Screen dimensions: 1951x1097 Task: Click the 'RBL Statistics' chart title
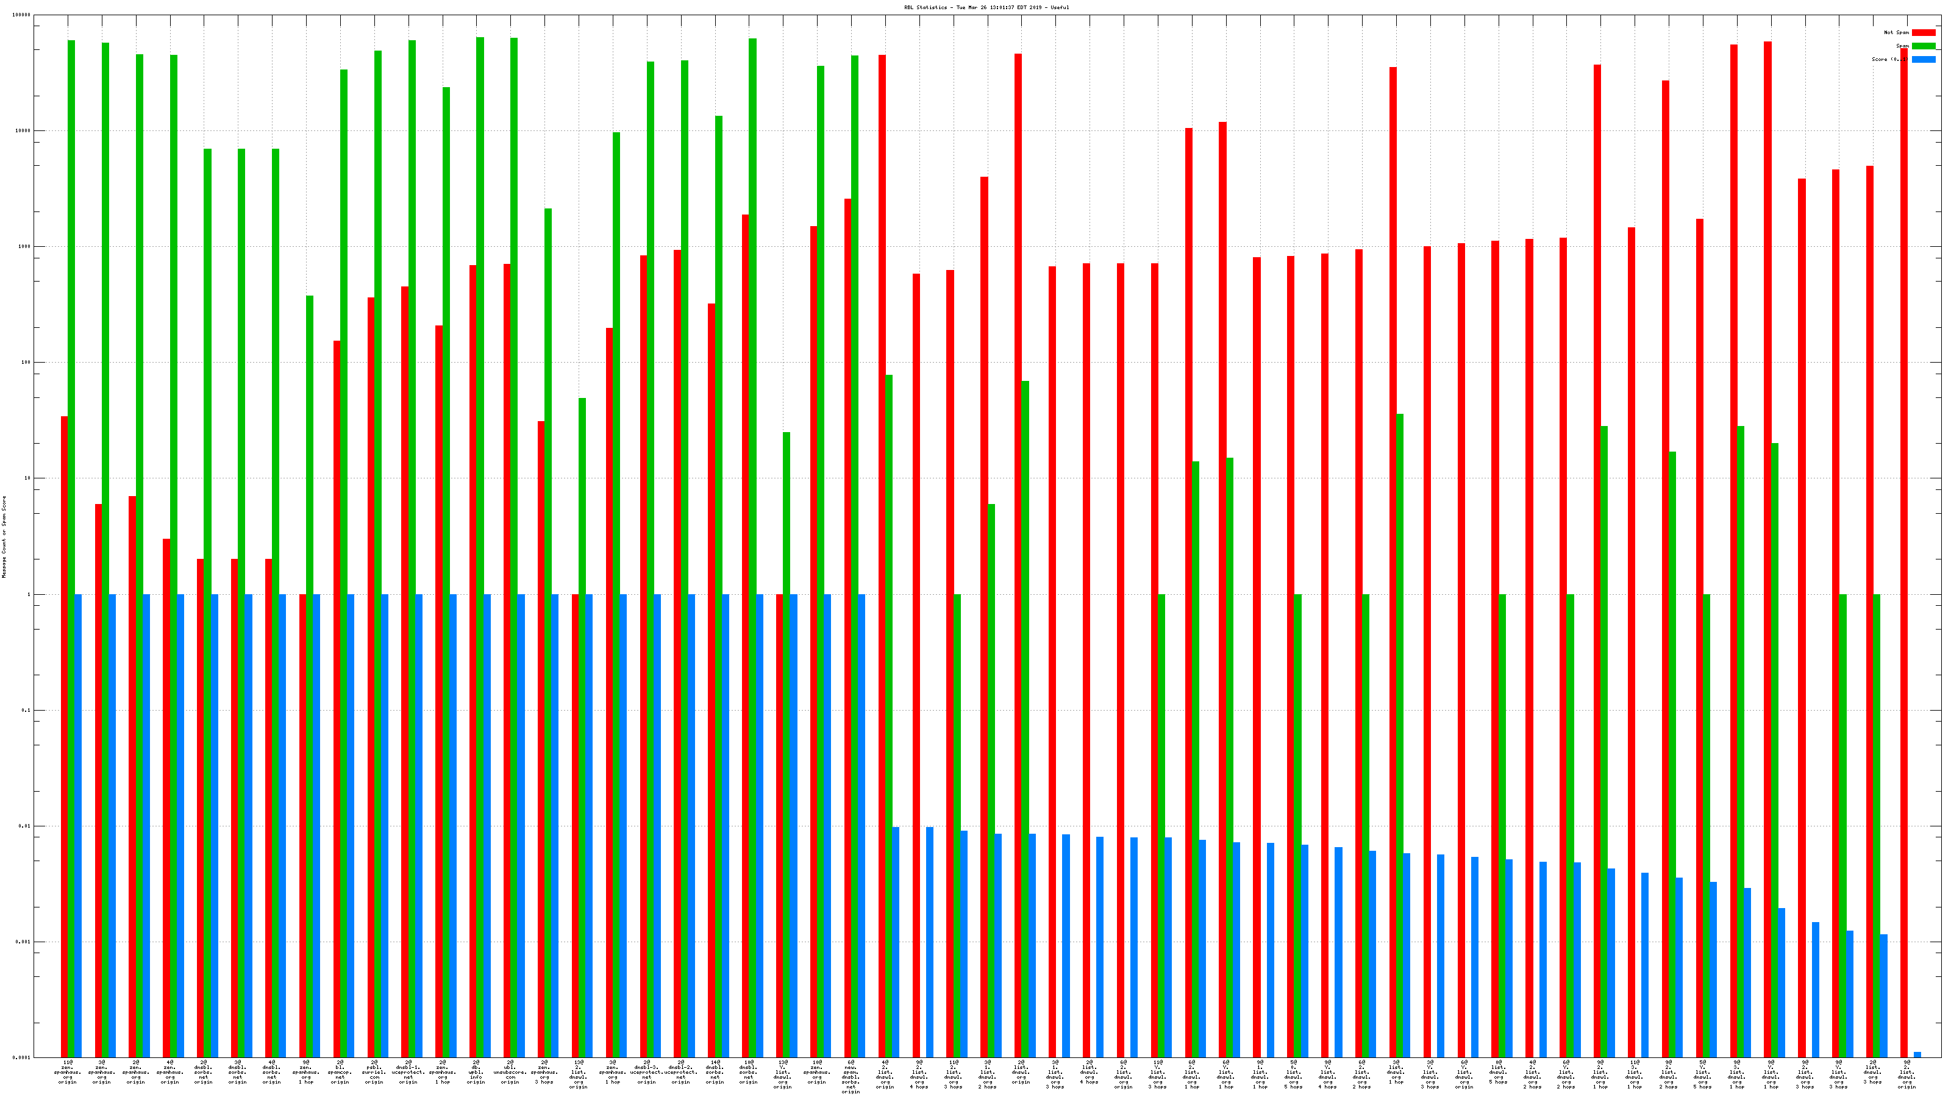[986, 7]
